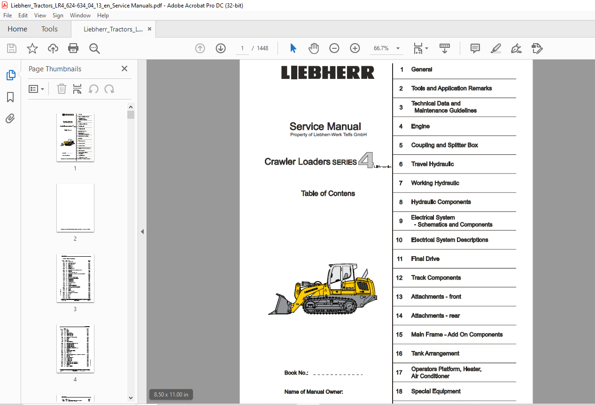Viewport: 595px width, 405px height.
Task: Switch to the Tools tab
Action: click(x=49, y=29)
